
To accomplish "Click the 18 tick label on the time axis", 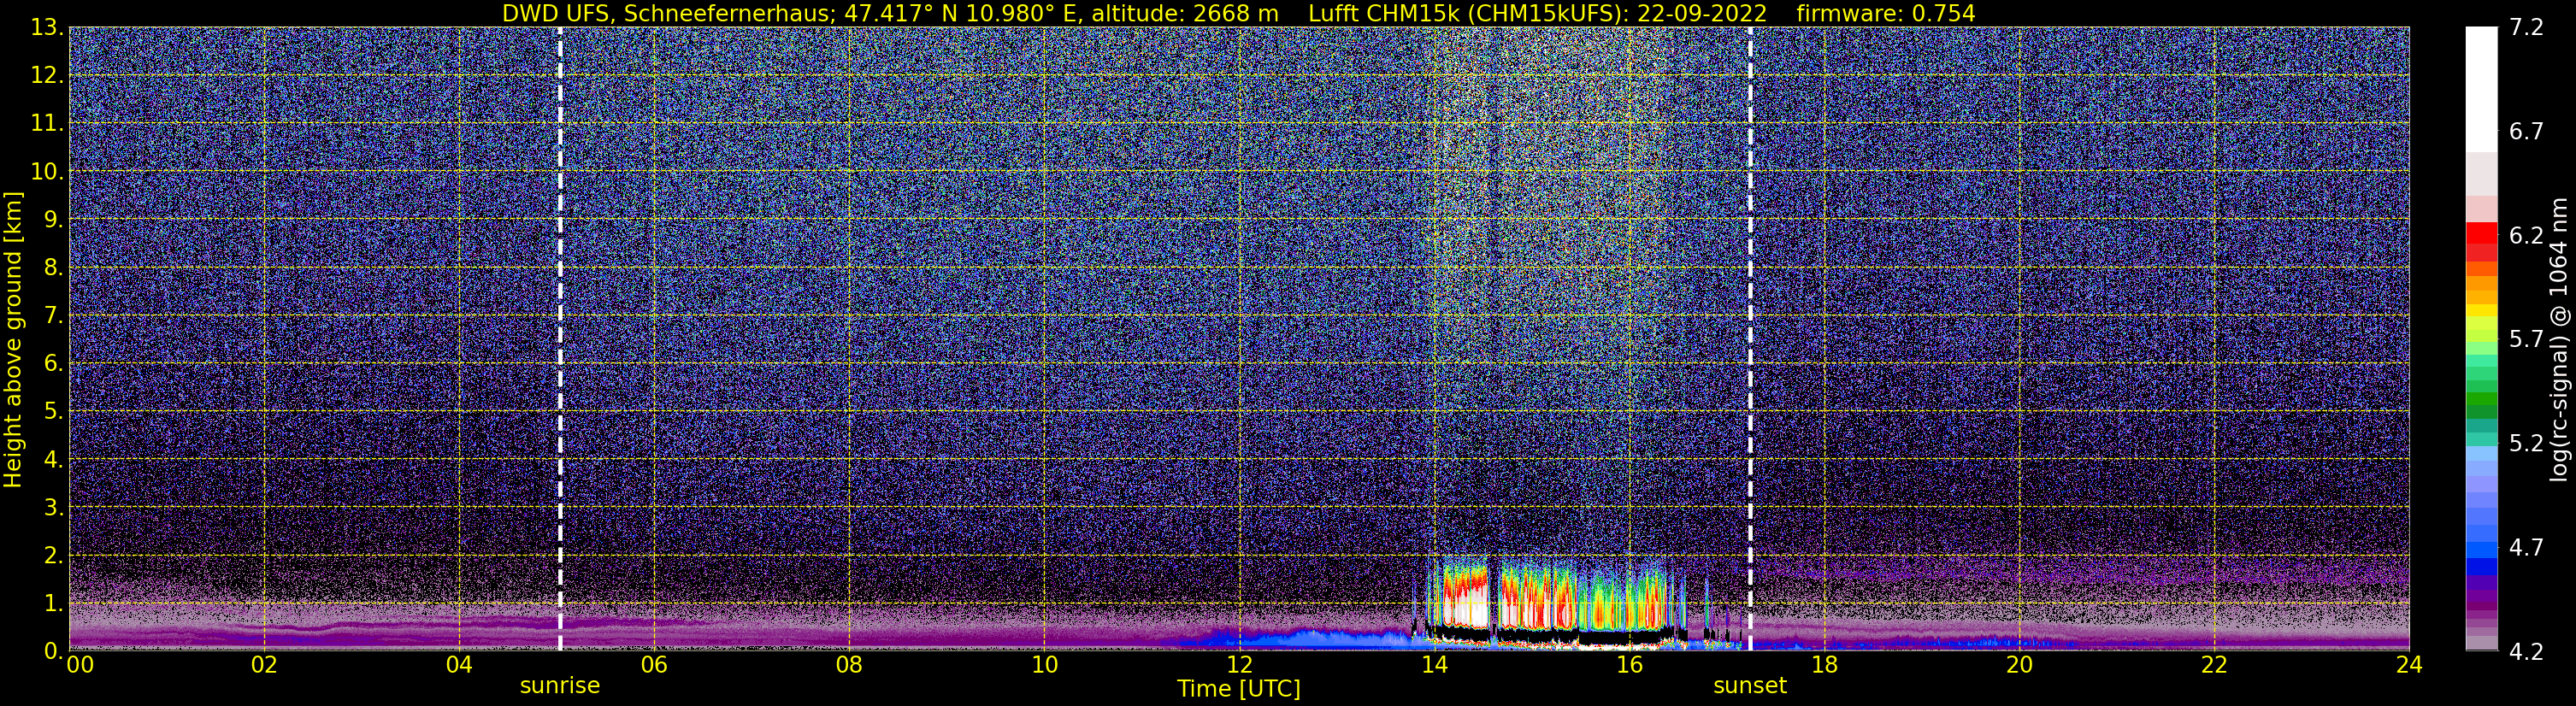I will (x=1825, y=666).
